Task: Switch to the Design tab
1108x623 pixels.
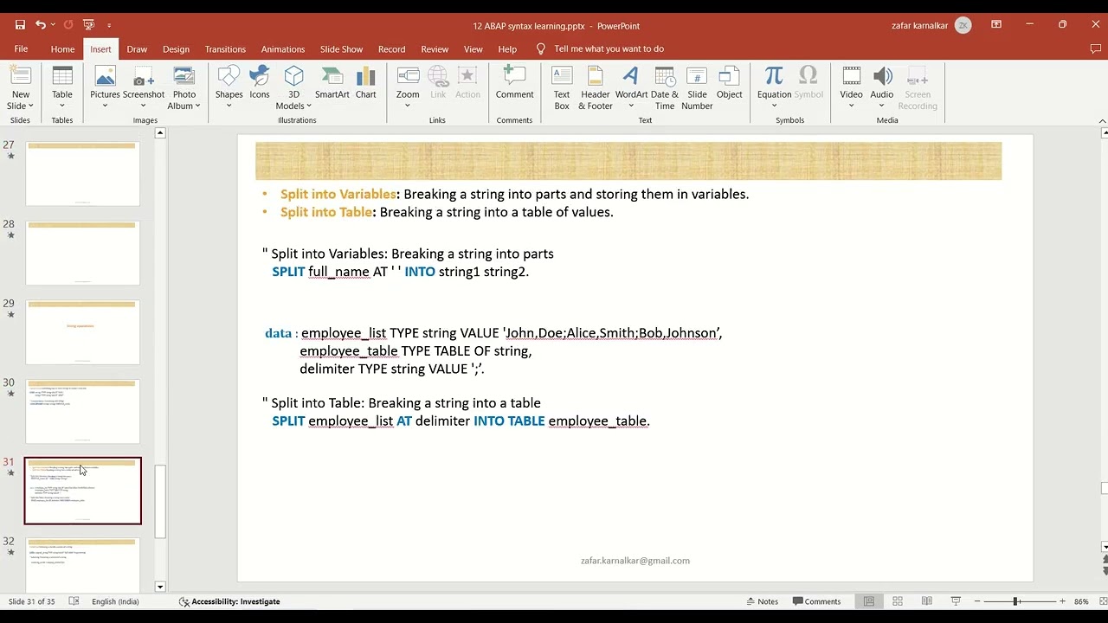Action: tap(176, 49)
